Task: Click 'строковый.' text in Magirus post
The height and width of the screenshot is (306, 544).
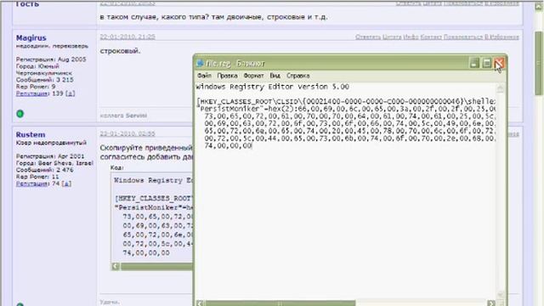Action: pyautogui.click(x=120, y=51)
